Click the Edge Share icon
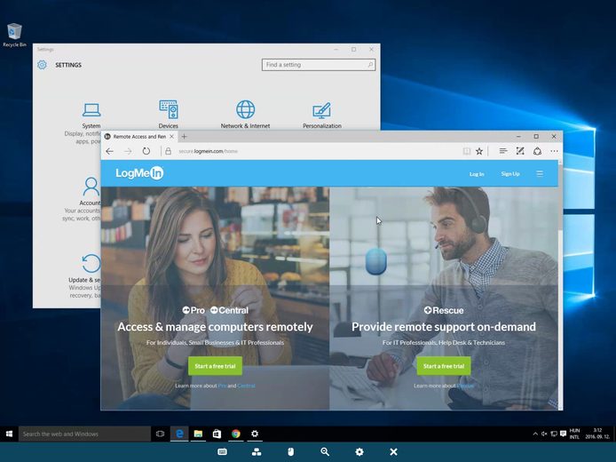Viewport: 616px width, 462px height. [x=537, y=151]
